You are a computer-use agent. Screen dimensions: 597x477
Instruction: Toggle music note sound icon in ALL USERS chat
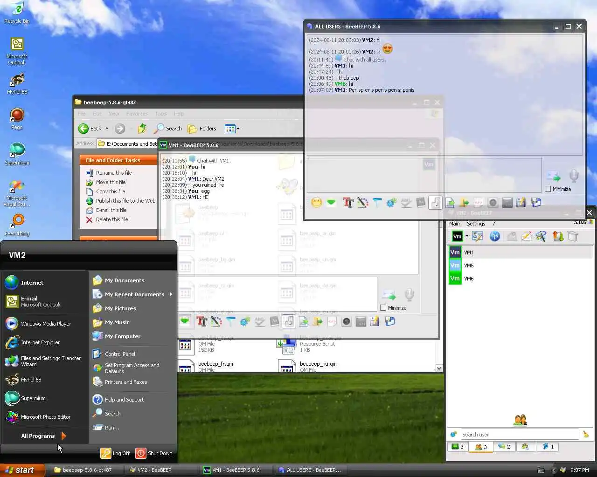tap(435, 203)
